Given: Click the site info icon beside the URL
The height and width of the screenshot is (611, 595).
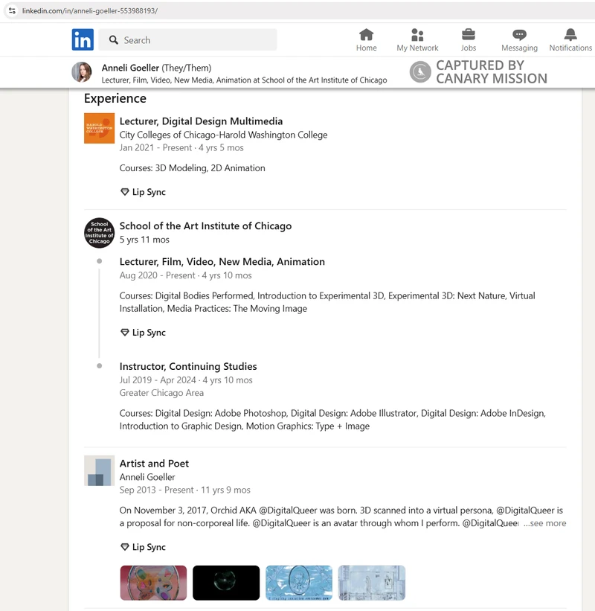Looking at the screenshot, I should click(12, 10).
